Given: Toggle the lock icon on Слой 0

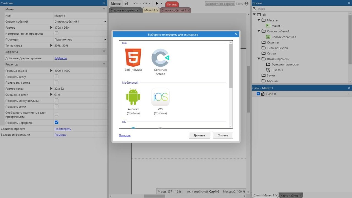Looking at the screenshot, I should (x=263, y=94).
